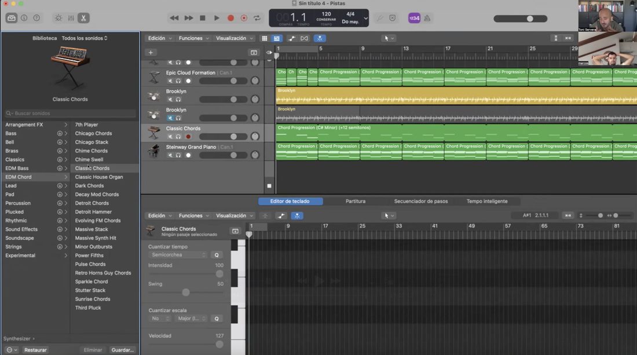Select the yellow Brooklyn audio region
The height and width of the screenshot is (355, 637).
click(456, 96)
